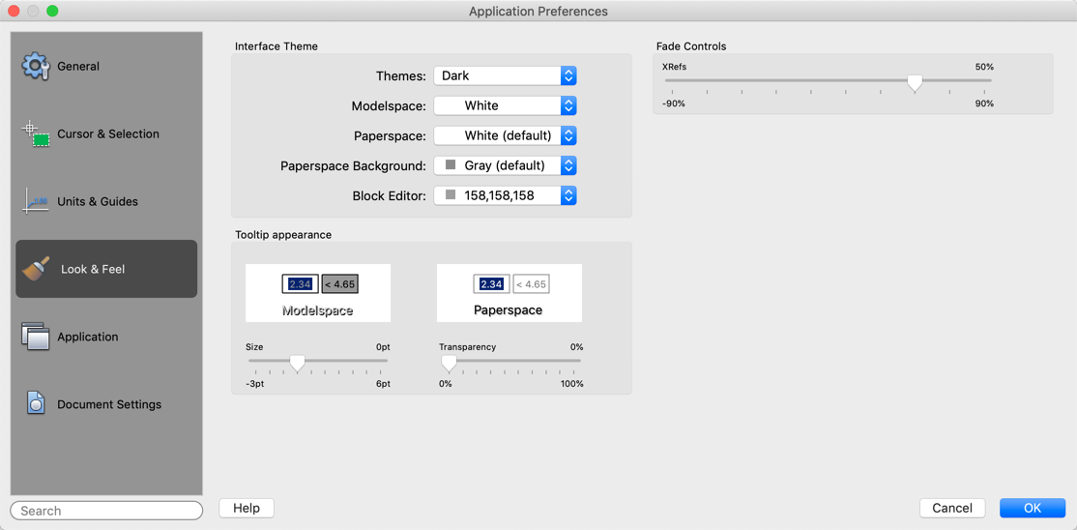Click the Search field in the sidebar
The height and width of the screenshot is (530, 1077).
tap(106, 511)
